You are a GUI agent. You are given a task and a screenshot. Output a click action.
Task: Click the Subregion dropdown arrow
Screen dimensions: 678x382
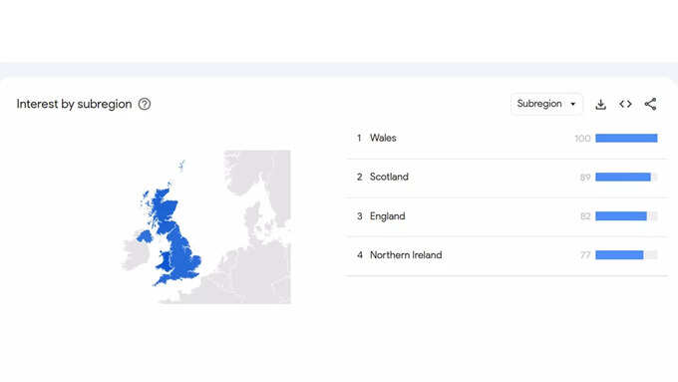pyautogui.click(x=573, y=105)
